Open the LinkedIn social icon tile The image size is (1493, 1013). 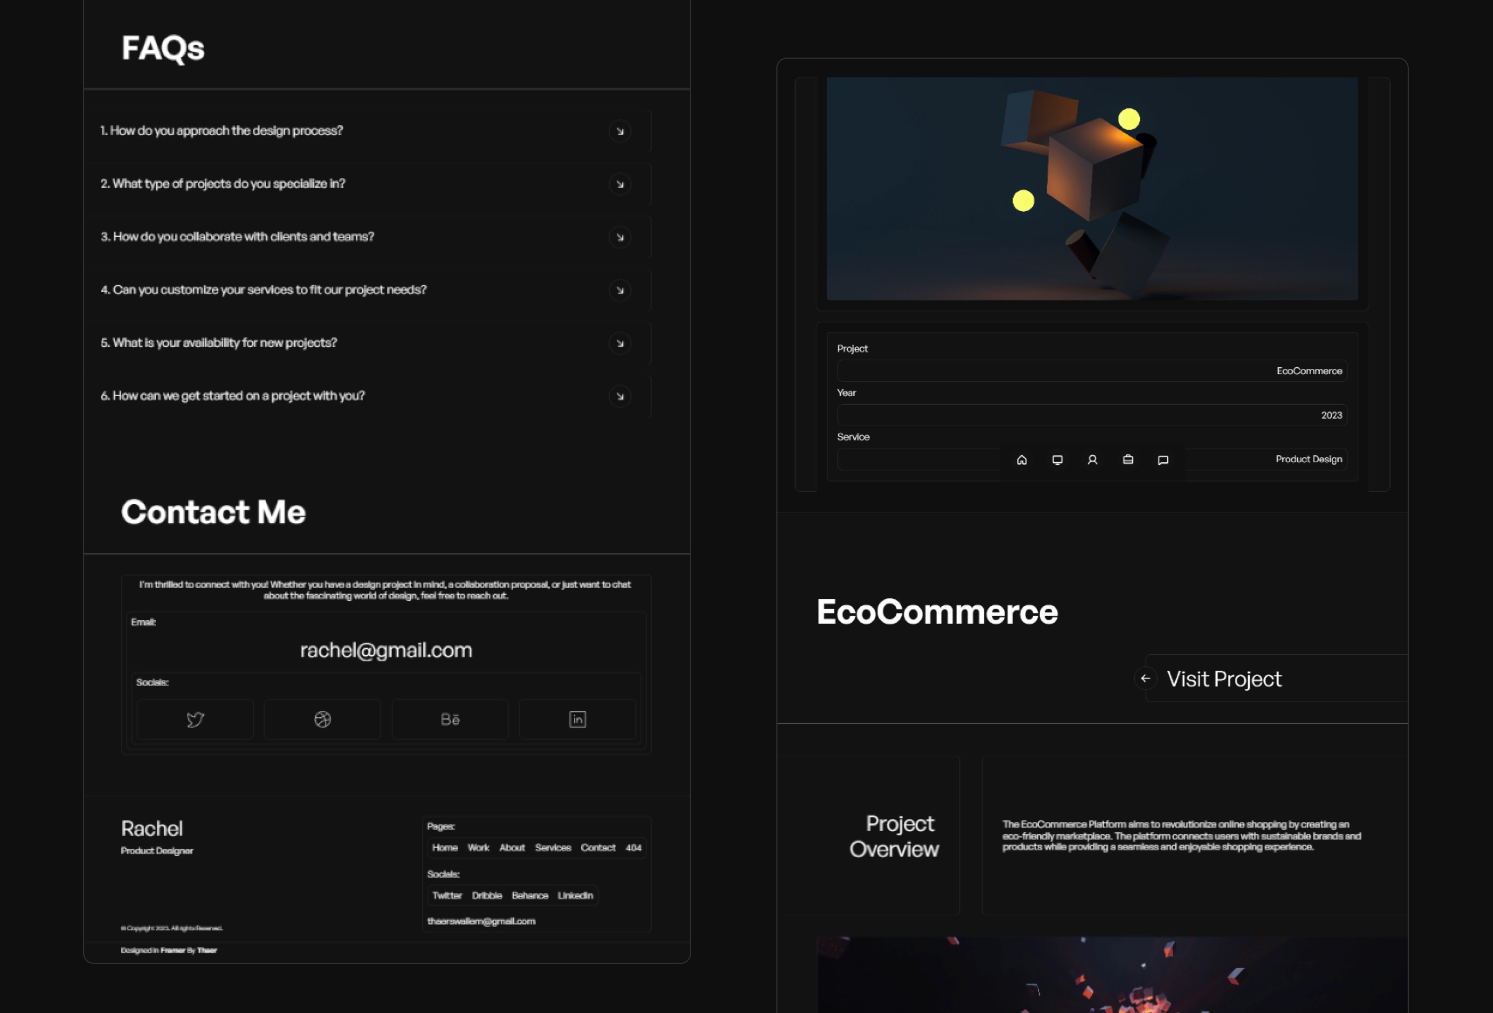click(577, 719)
